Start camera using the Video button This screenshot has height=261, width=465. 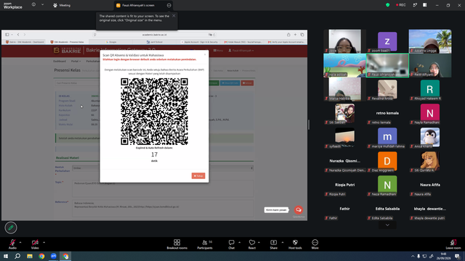[35, 244]
